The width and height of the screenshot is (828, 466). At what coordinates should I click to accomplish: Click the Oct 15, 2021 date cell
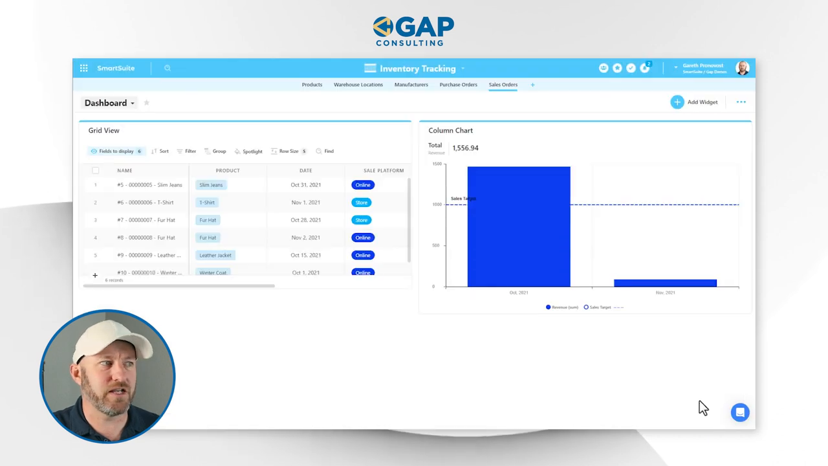(x=306, y=255)
